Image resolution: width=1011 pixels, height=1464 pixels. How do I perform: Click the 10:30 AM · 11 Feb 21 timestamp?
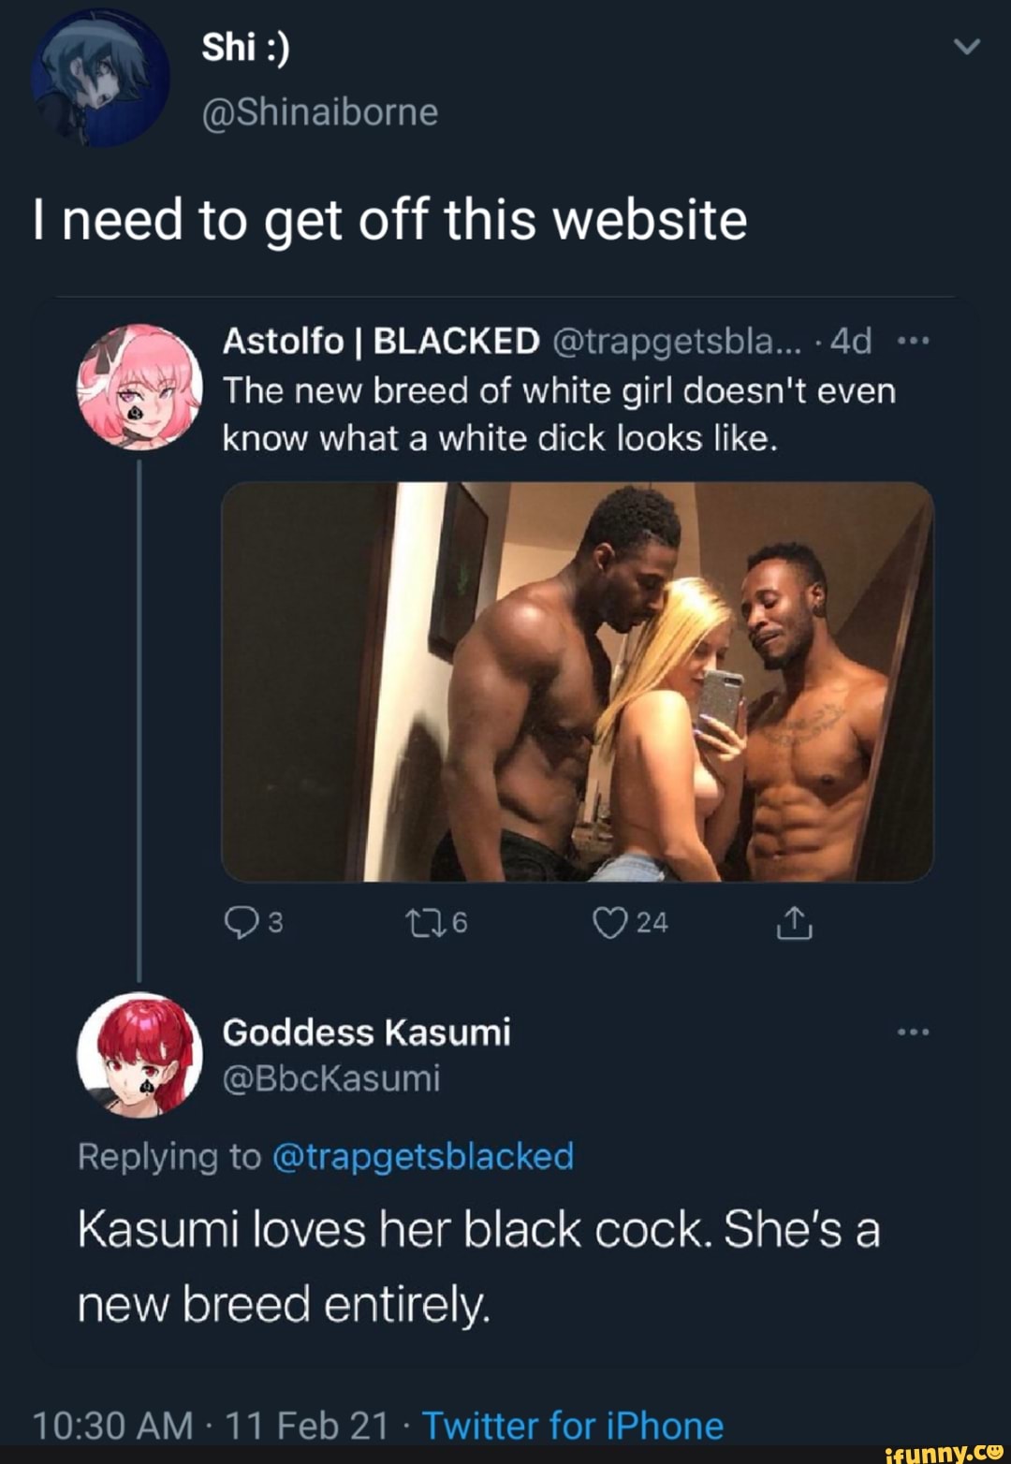point(210,1427)
